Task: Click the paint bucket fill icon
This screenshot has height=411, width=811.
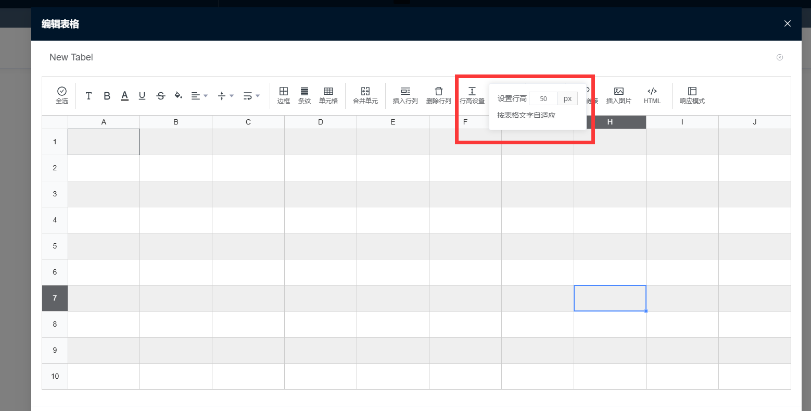Action: 178,95
